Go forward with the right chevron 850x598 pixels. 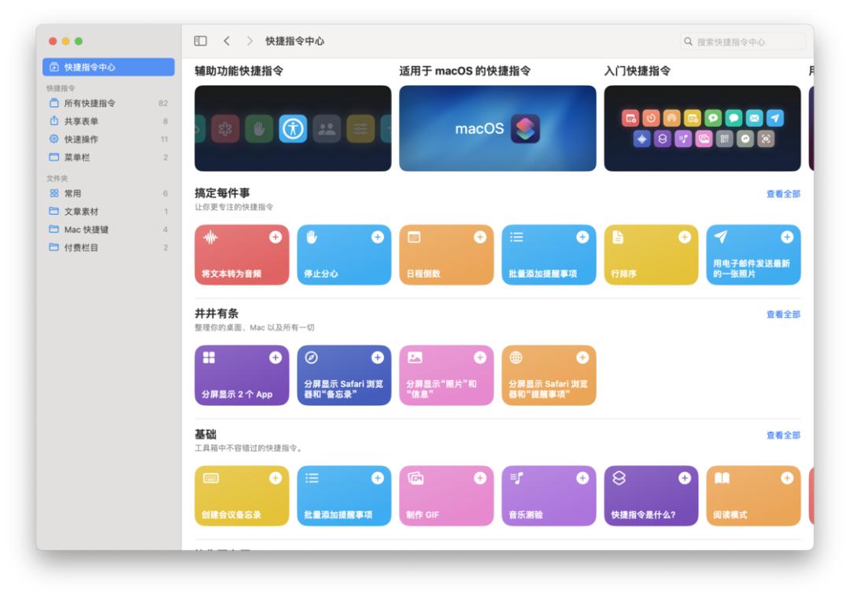pos(249,41)
